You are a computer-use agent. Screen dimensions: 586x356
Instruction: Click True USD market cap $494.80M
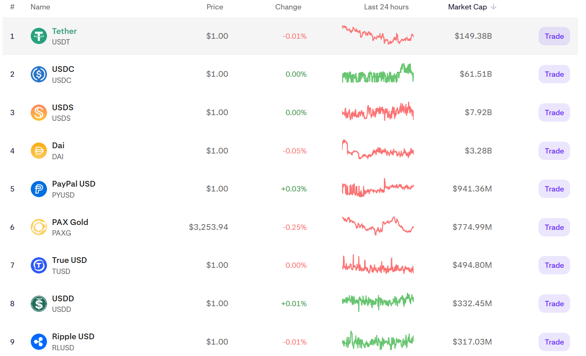point(472,265)
